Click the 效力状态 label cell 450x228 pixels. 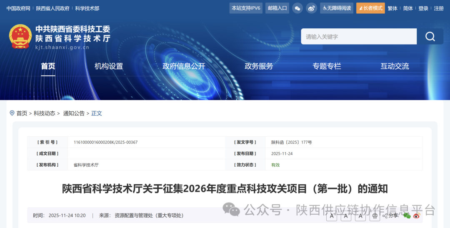pyautogui.click(x=245, y=165)
